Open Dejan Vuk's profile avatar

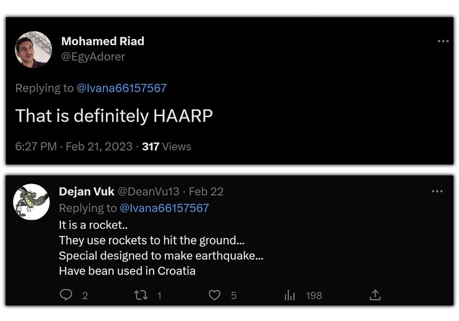(x=31, y=201)
